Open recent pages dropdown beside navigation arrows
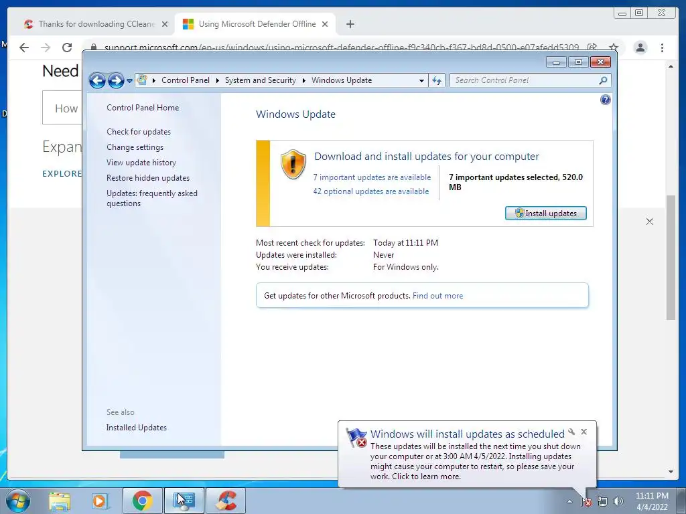Image resolution: width=686 pixels, height=514 pixels. [x=129, y=81]
